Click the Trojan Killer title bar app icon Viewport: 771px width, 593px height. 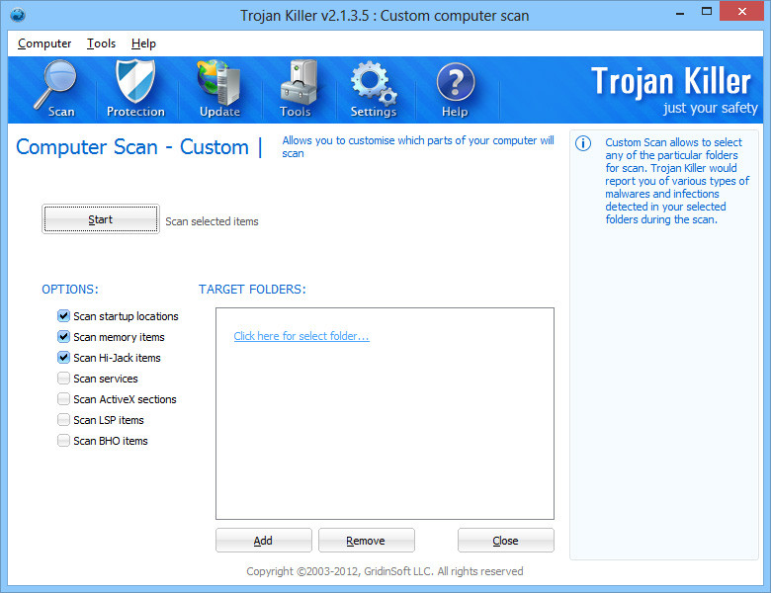pos(17,15)
